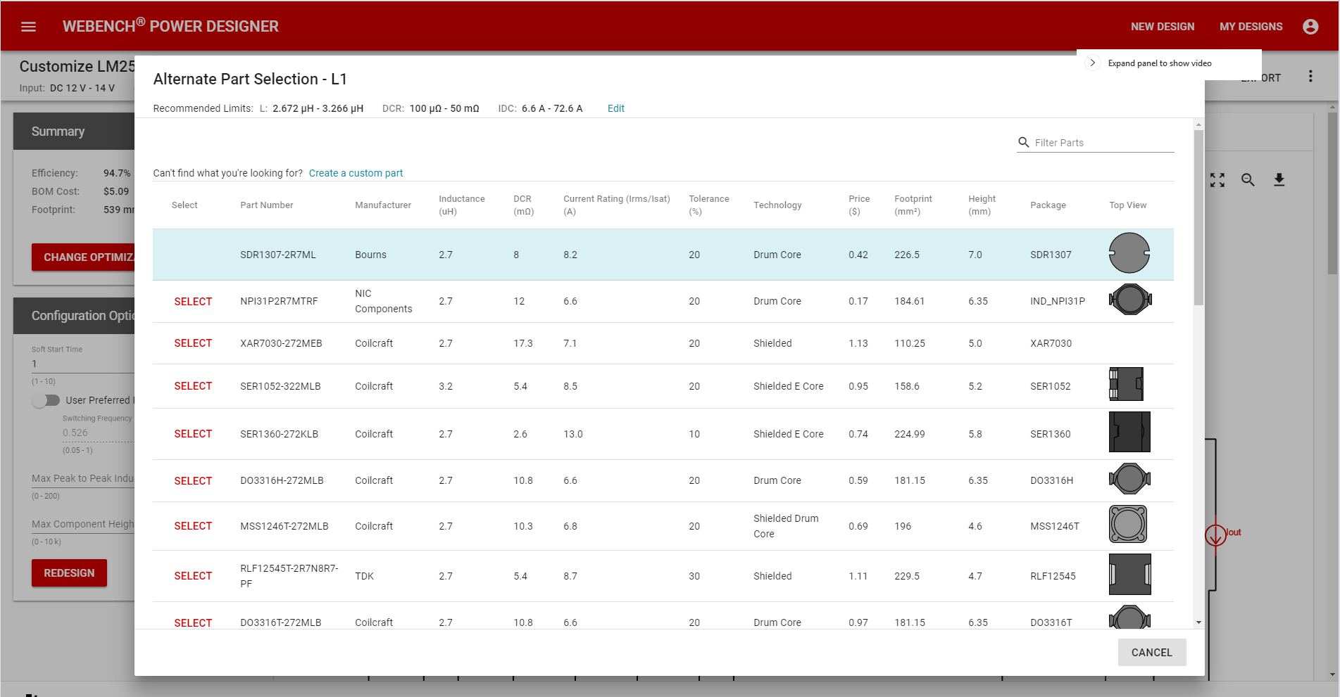The image size is (1340, 697).
Task: Open NEW DESIGN in the header
Action: (1163, 27)
